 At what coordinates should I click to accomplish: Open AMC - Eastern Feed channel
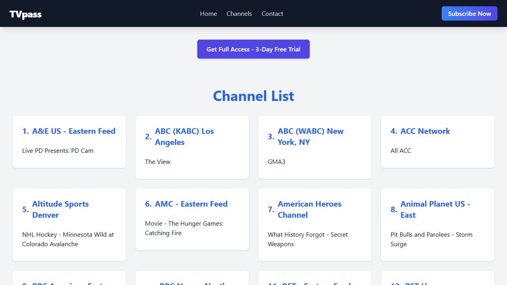coord(191,204)
